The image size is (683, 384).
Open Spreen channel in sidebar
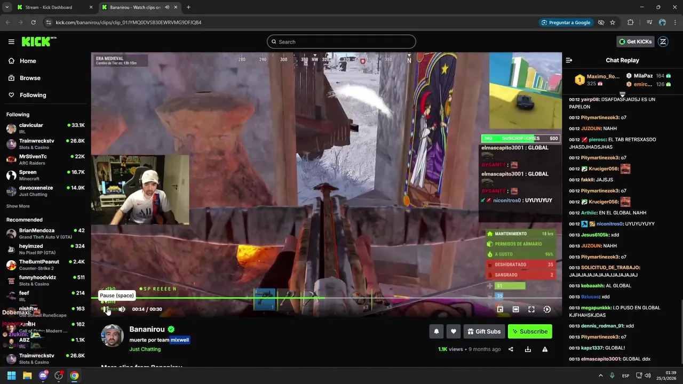point(45,175)
